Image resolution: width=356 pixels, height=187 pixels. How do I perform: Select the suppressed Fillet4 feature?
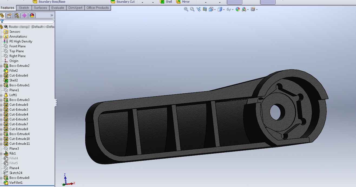tap(14, 158)
